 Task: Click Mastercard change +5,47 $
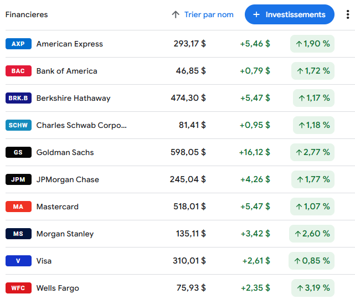click(x=255, y=207)
